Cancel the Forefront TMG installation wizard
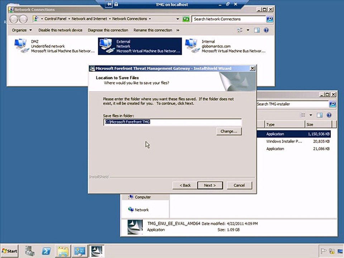This screenshot has height=258, width=344. [239, 185]
